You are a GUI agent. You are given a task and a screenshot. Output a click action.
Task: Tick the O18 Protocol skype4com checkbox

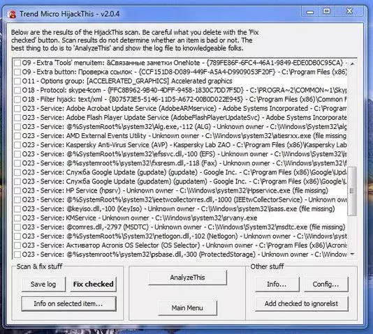17,90
